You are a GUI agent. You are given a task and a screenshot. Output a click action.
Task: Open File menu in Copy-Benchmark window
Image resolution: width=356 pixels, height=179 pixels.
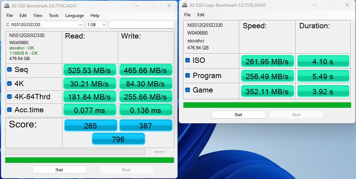coord(187,15)
